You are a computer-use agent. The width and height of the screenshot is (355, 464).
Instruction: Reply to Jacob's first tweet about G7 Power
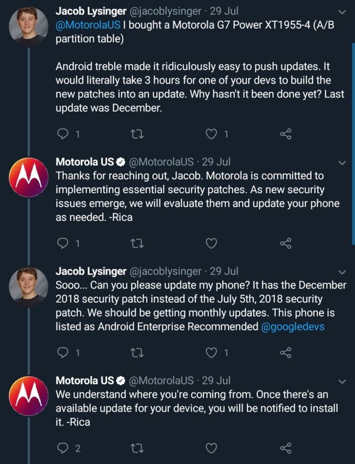(x=64, y=134)
